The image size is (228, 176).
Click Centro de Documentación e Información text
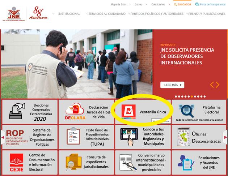[x=42, y=162]
